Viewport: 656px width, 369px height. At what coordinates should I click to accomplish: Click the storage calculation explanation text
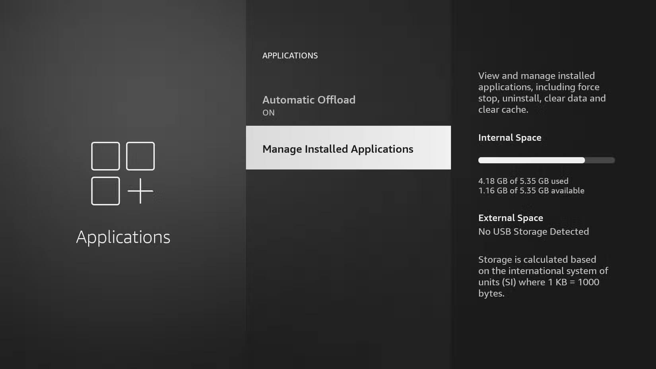coord(543,276)
